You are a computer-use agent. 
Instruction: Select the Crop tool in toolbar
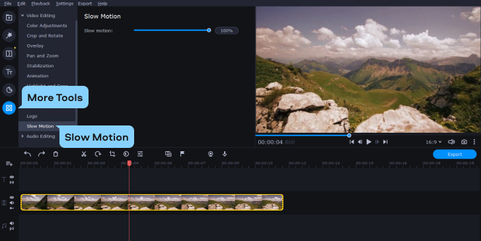[112, 154]
